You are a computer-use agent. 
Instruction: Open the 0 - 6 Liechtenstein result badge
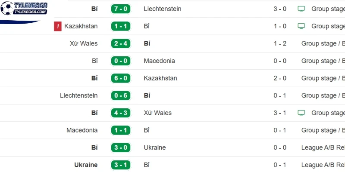(121, 95)
